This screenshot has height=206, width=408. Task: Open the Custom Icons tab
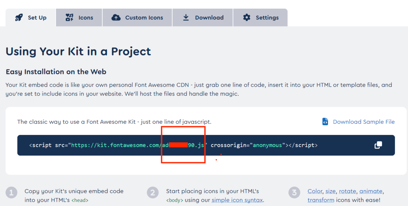point(137,18)
